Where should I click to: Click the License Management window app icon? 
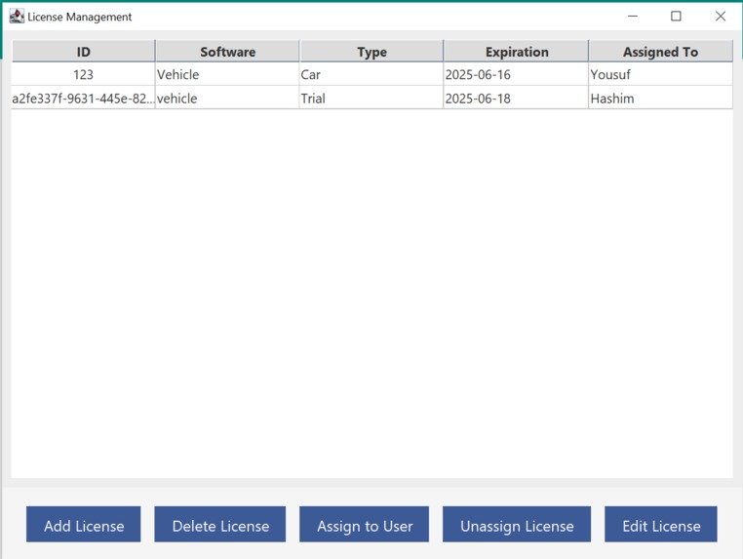tap(17, 17)
